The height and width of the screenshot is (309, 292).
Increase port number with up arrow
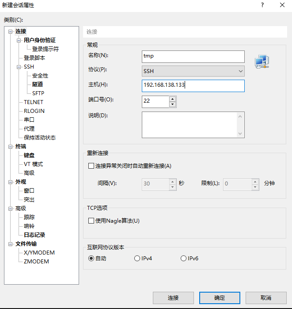coord(172,99)
